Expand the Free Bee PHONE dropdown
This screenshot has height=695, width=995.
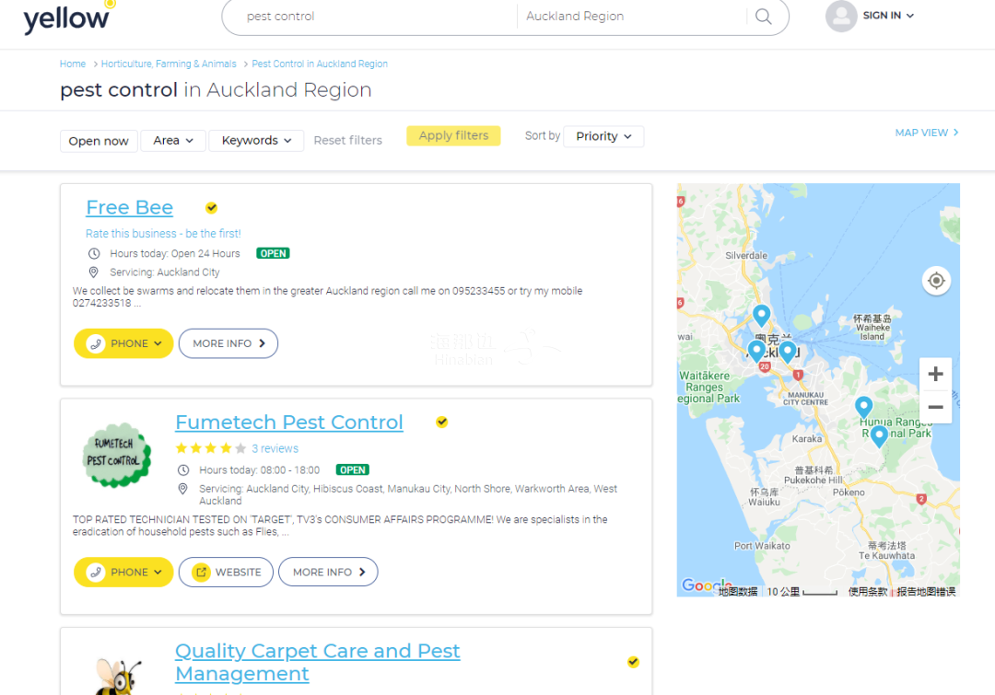[x=123, y=343]
